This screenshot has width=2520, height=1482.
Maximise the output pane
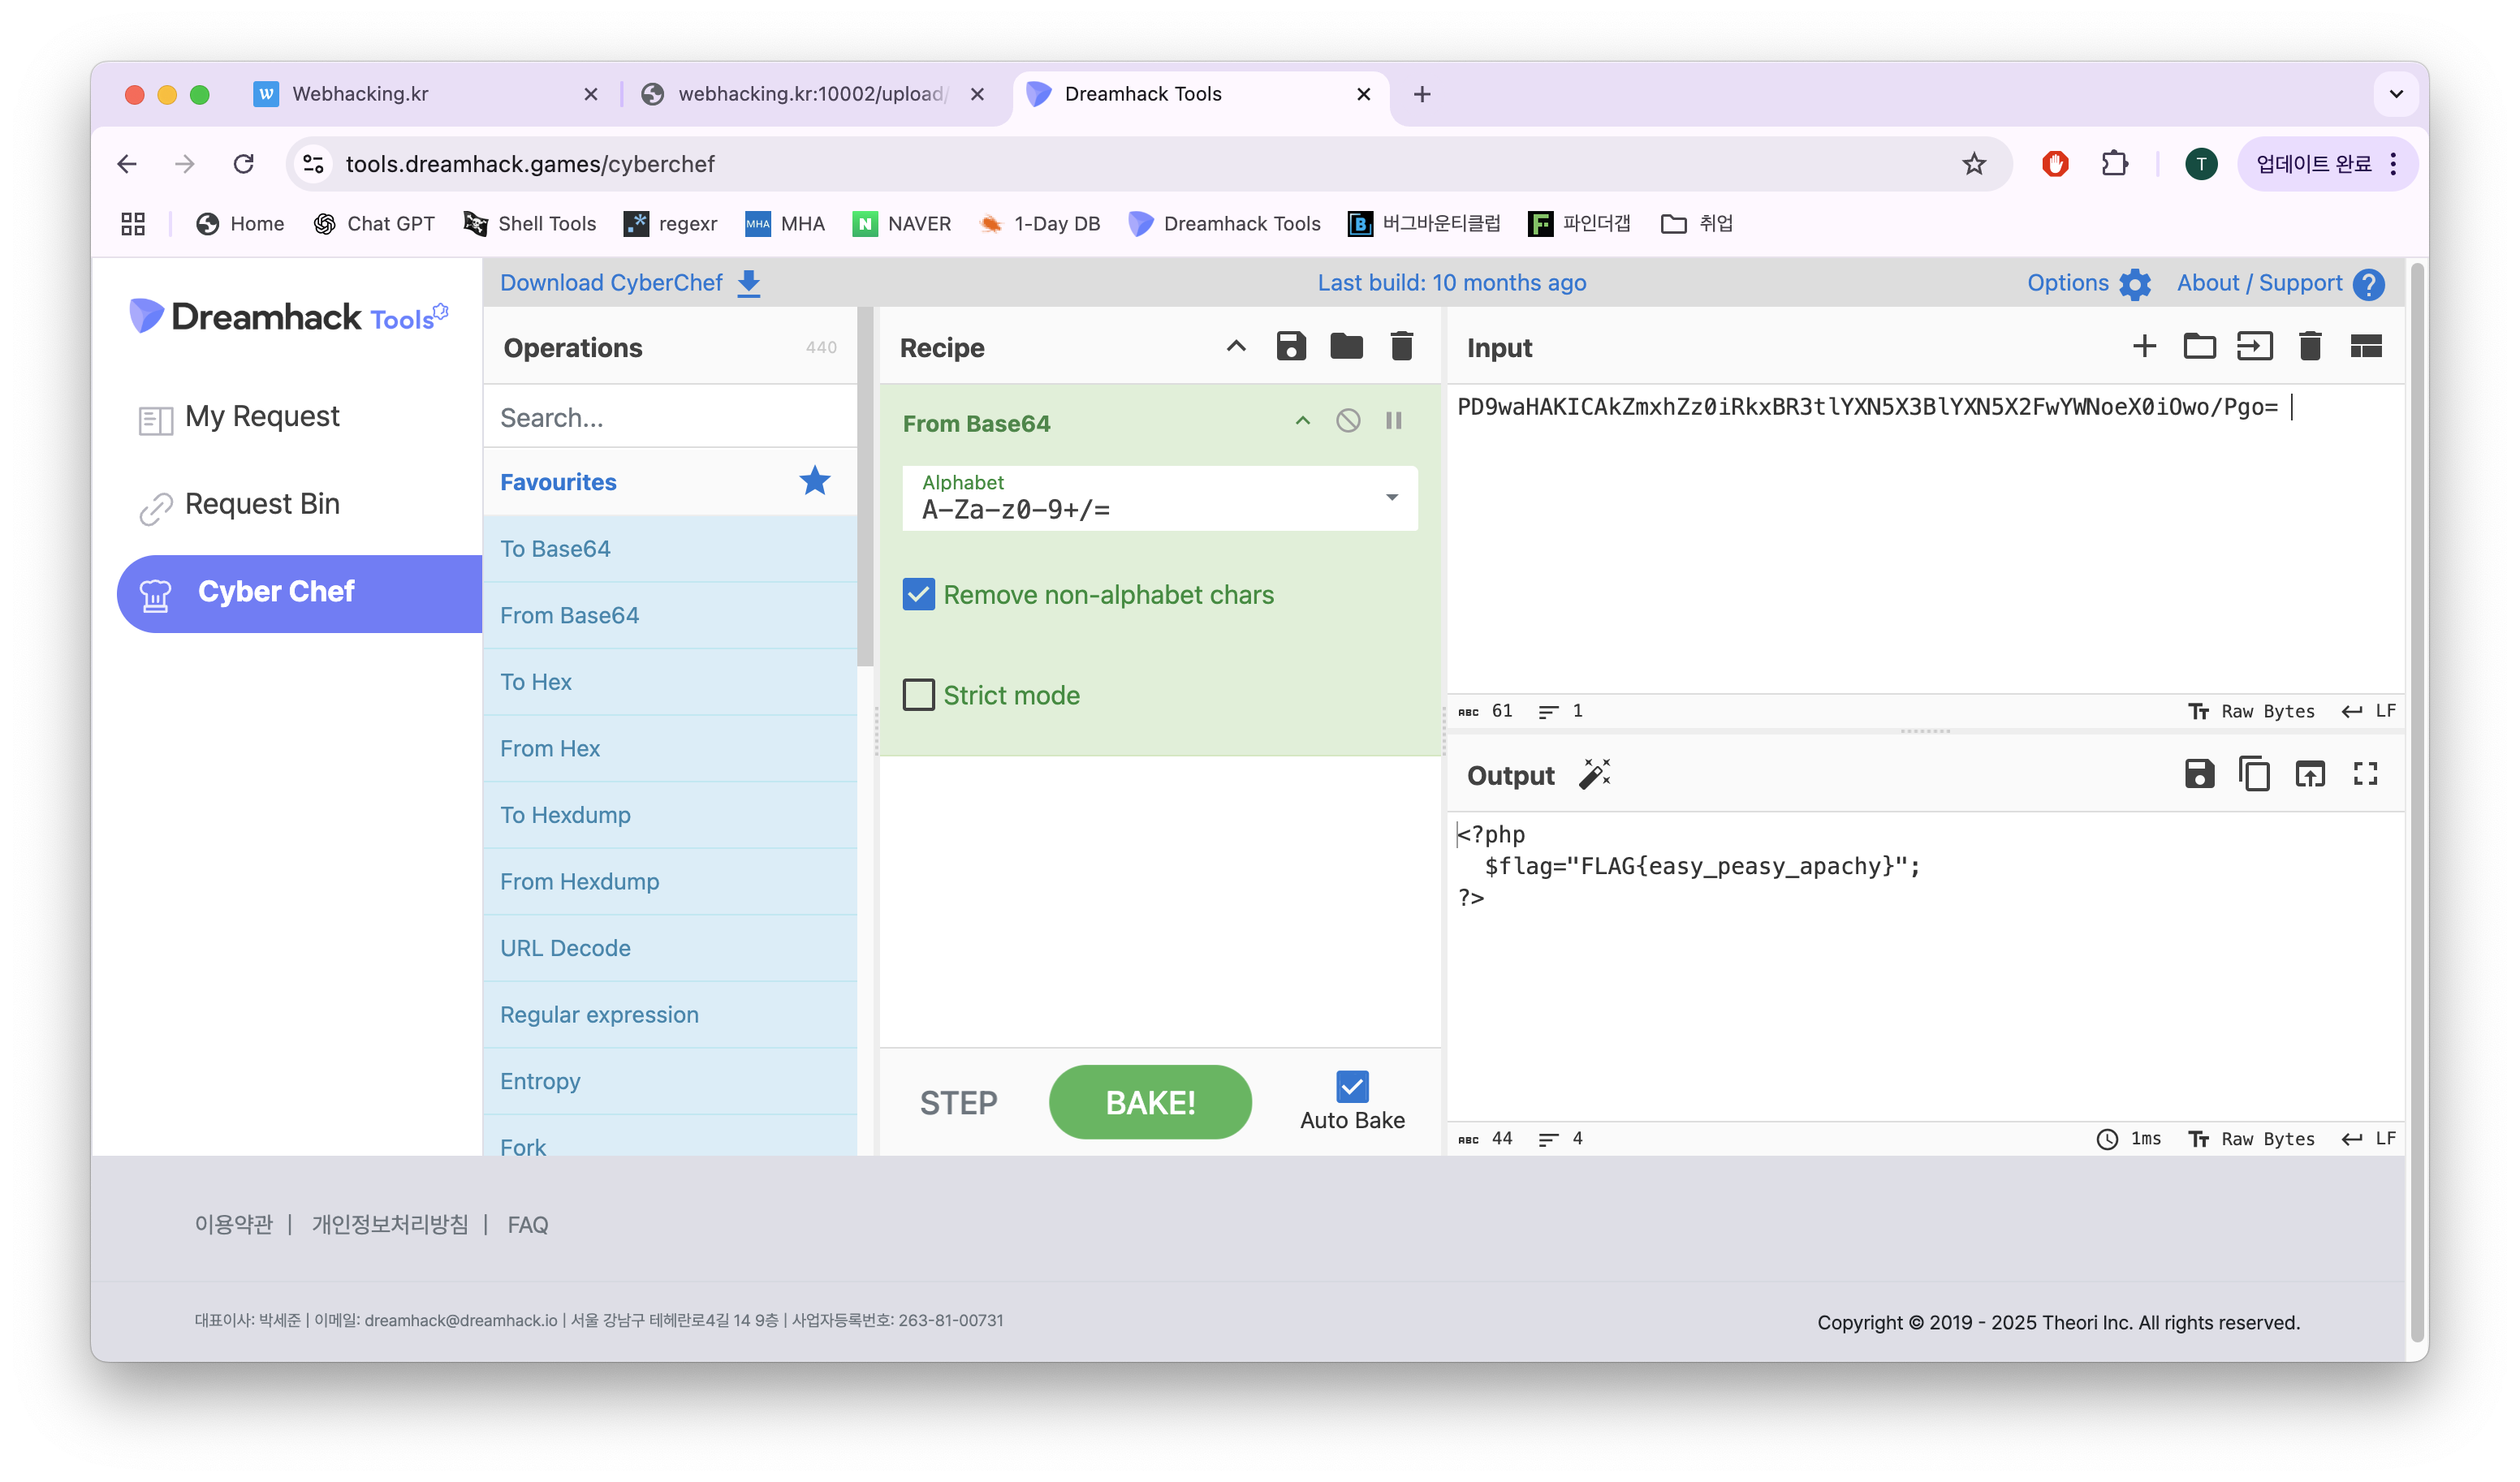[x=2365, y=774]
